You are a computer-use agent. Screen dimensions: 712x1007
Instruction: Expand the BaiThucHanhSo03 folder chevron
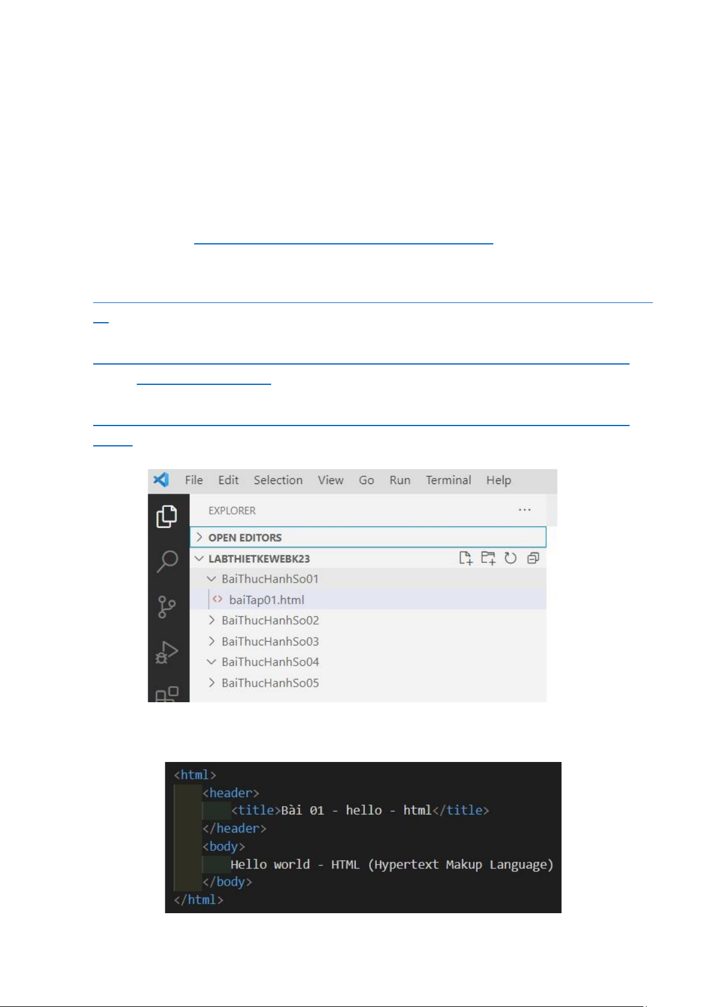(x=211, y=641)
